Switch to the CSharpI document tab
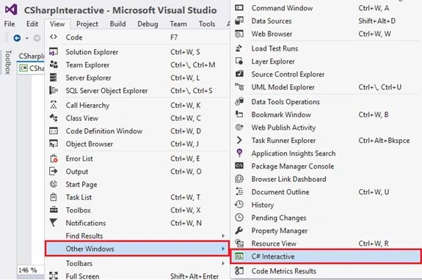The image size is (422, 280). [32, 56]
